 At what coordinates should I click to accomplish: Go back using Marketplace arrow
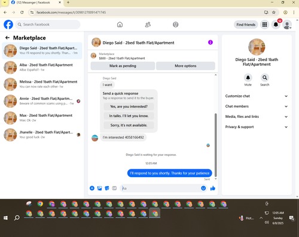point(7,38)
